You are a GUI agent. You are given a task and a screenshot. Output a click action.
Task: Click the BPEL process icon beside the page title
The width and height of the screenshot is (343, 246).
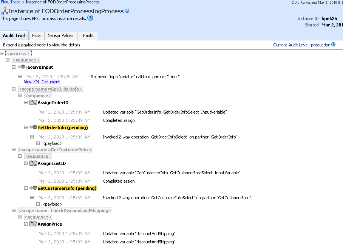5,11
